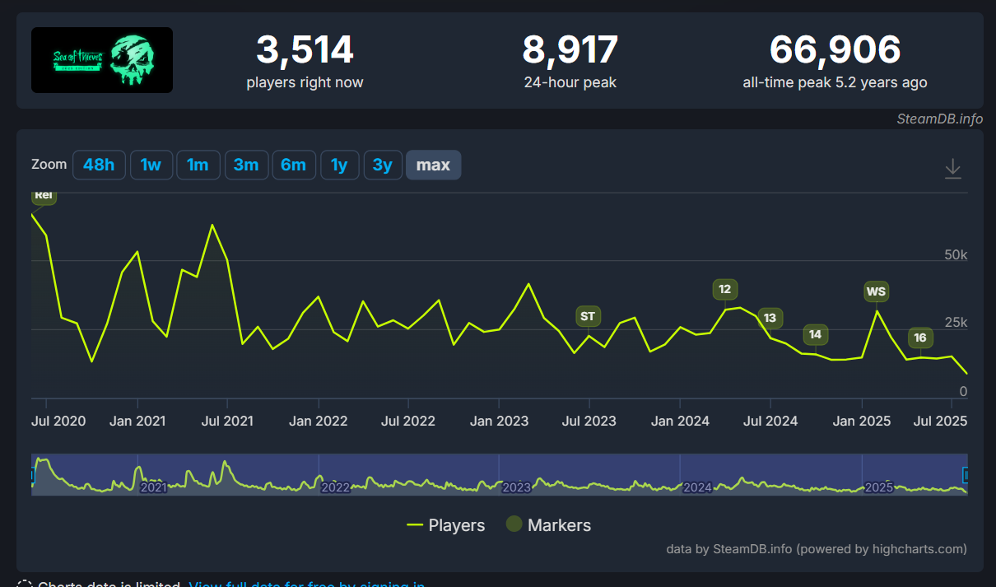The height and width of the screenshot is (587, 996).
Task: Set zoom to 3m
Action: (x=245, y=165)
